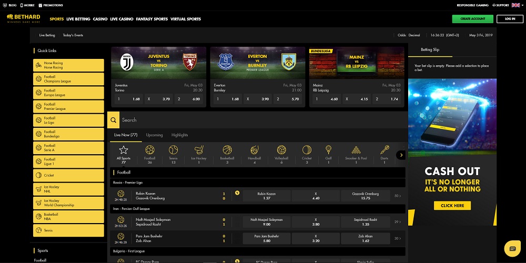
Task: Open Fantasy Sports in main navigation
Action: click(x=151, y=19)
